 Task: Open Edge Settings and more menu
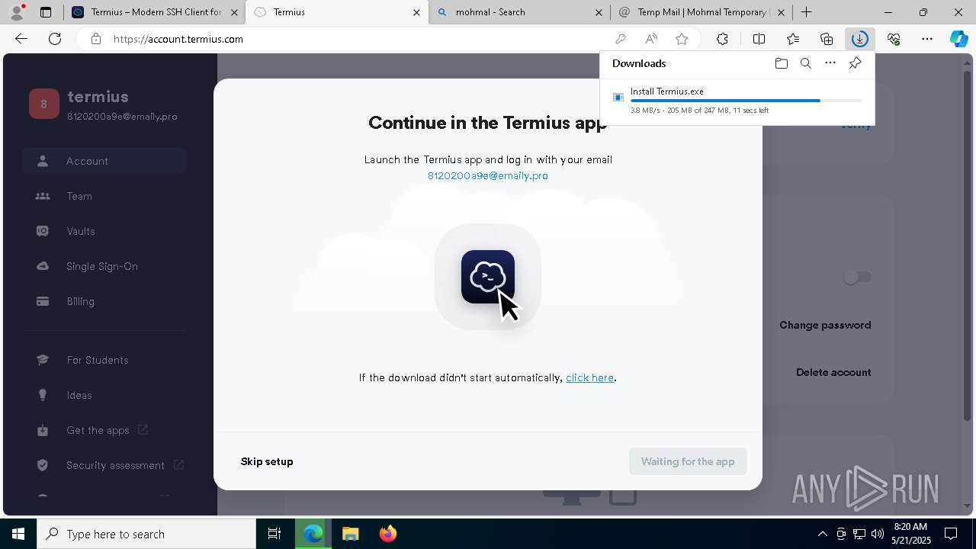click(x=927, y=39)
